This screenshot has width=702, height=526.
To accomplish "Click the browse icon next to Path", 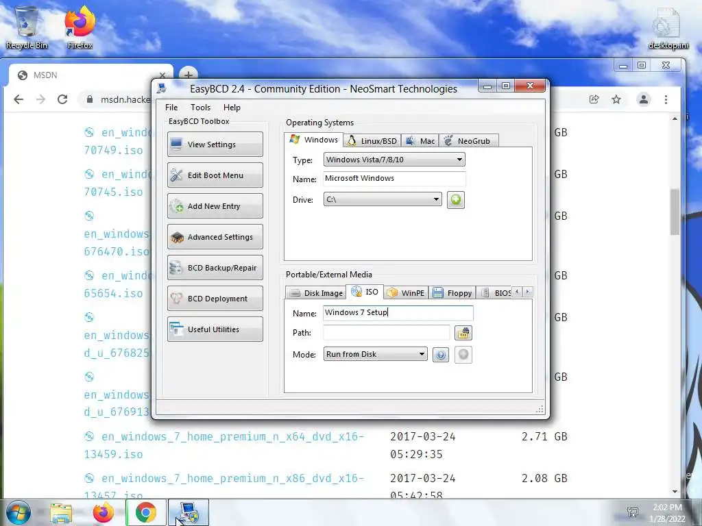I will (x=463, y=333).
